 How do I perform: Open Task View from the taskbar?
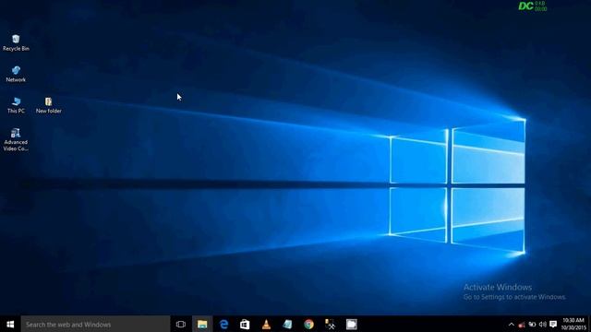coord(181,324)
